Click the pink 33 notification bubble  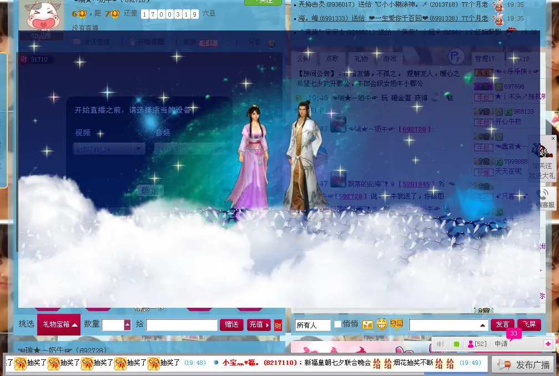pos(513,334)
